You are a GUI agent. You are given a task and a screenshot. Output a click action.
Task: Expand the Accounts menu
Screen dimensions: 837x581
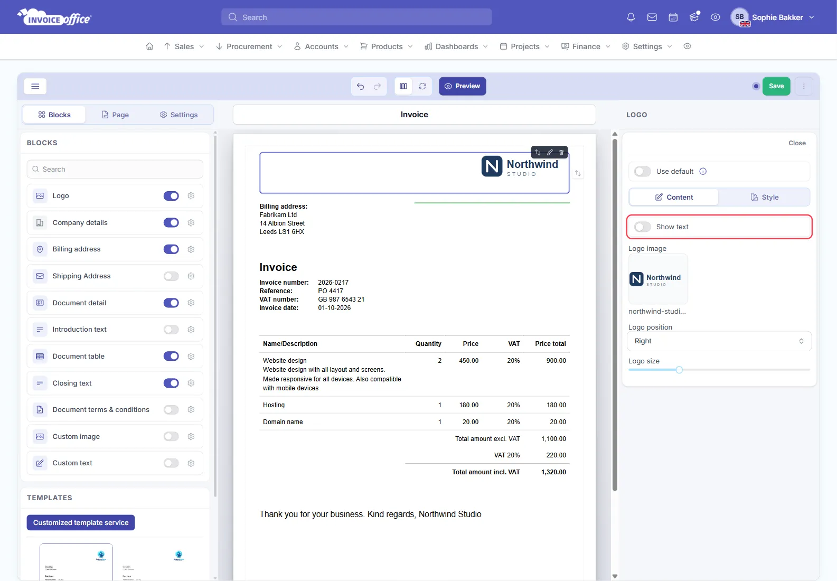click(321, 46)
